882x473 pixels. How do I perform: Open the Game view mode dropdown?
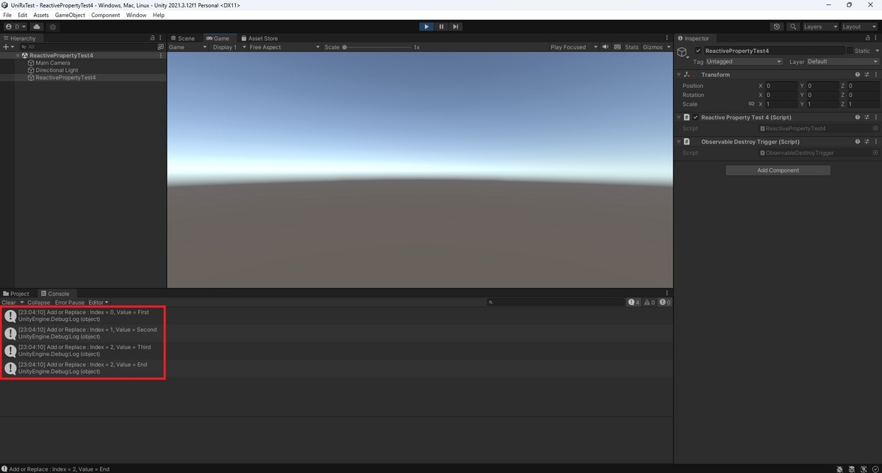point(188,47)
